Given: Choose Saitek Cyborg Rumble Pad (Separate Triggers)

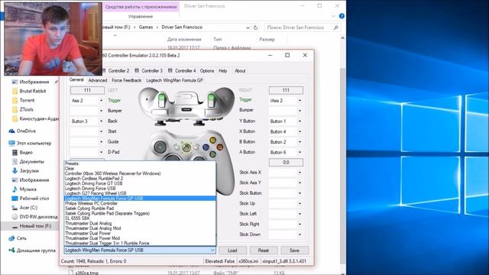Looking at the screenshot, I should tap(140, 213).
